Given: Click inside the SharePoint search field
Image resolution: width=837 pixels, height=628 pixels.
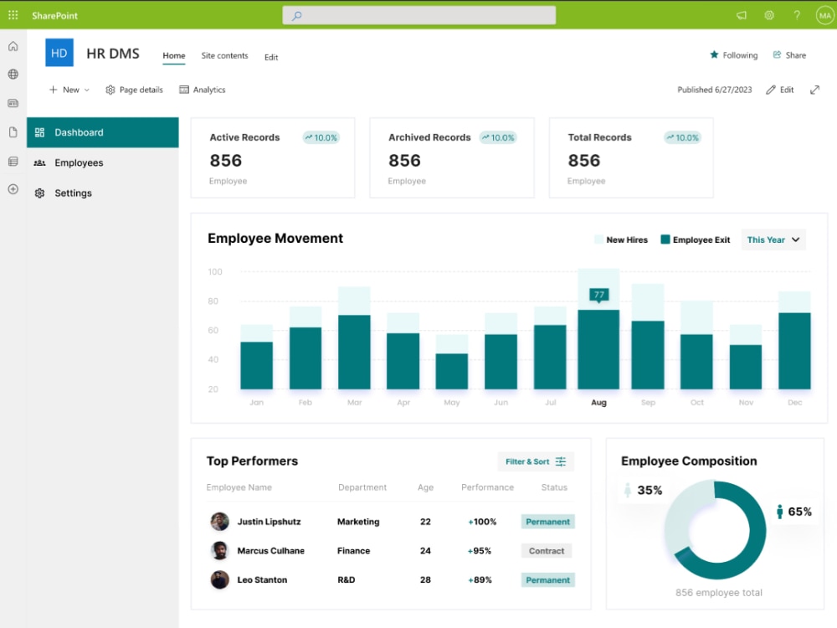Looking at the screenshot, I should (x=419, y=15).
